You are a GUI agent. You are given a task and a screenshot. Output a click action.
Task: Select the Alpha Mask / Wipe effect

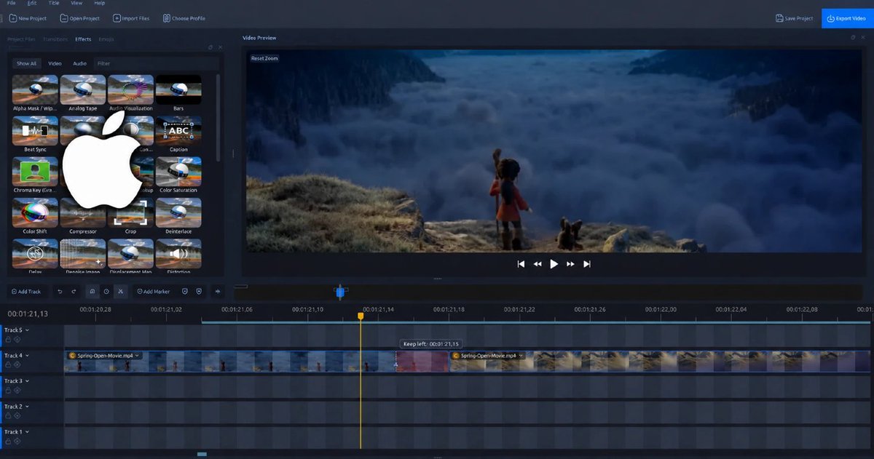pos(35,93)
